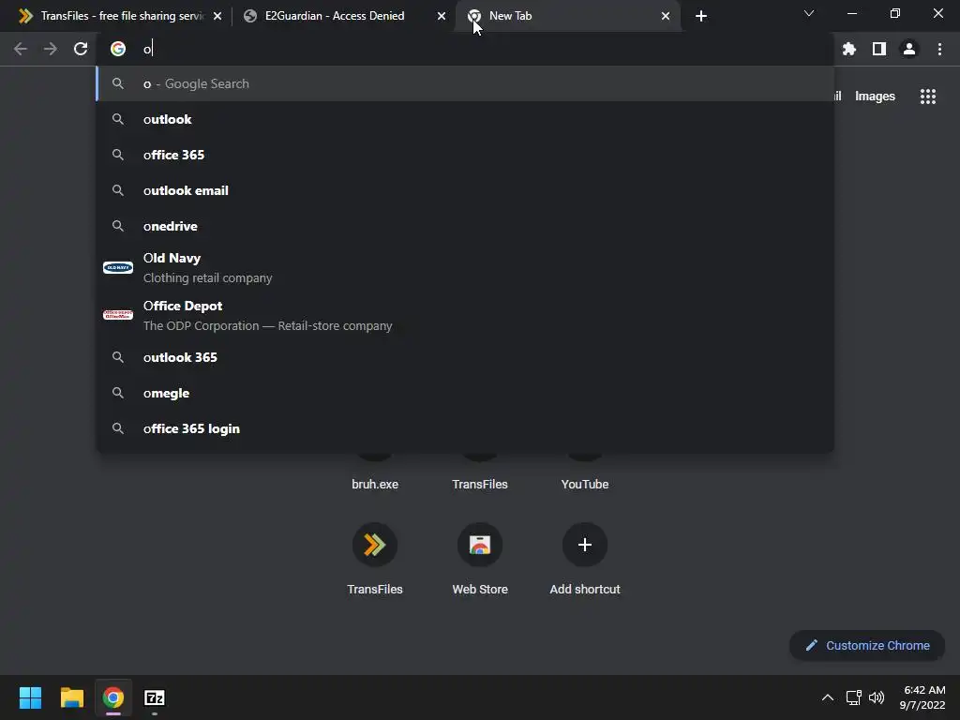Screen dimensions: 960x720
Task: Open the Web Store shortcut icon
Action: pos(480,545)
